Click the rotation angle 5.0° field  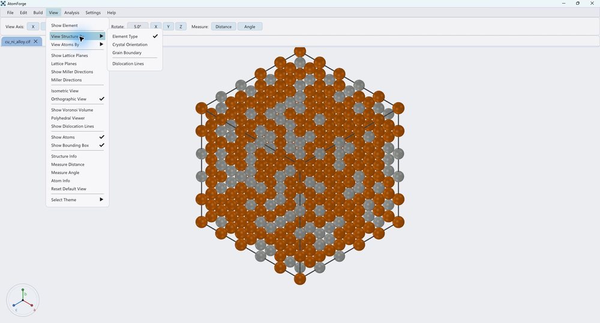click(x=137, y=27)
